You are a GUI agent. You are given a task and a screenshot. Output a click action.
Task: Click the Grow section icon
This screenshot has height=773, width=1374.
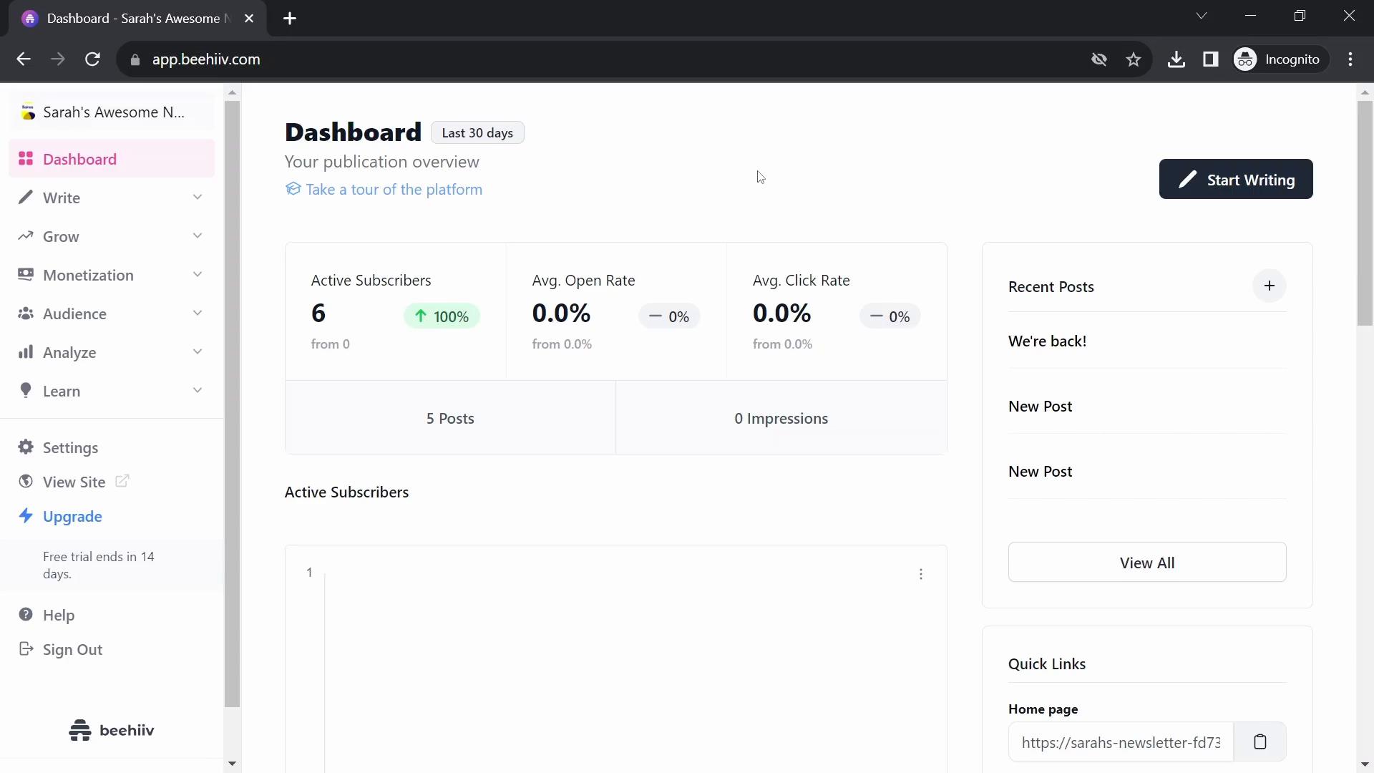26,236
